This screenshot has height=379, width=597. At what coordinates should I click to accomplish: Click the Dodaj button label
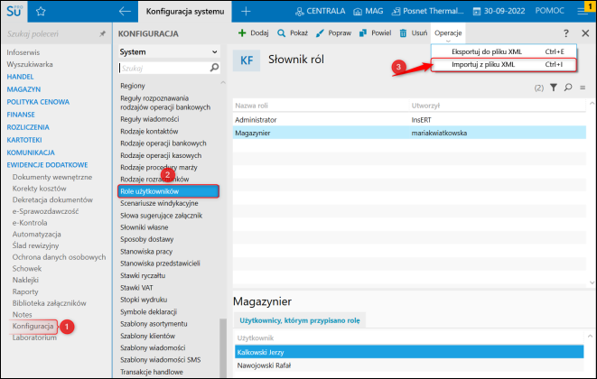[x=259, y=33]
